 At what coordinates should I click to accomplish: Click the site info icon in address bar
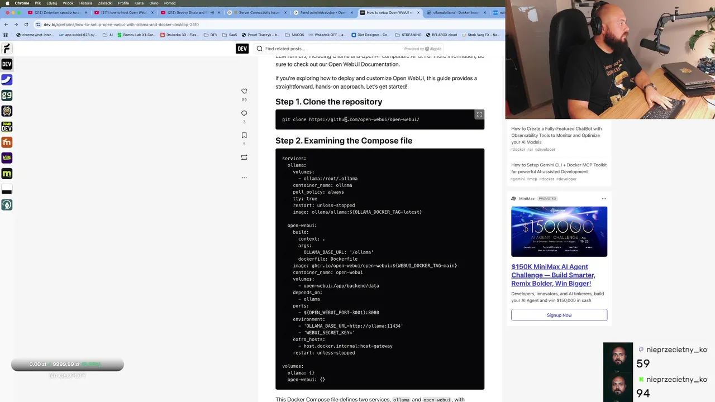tap(38, 25)
